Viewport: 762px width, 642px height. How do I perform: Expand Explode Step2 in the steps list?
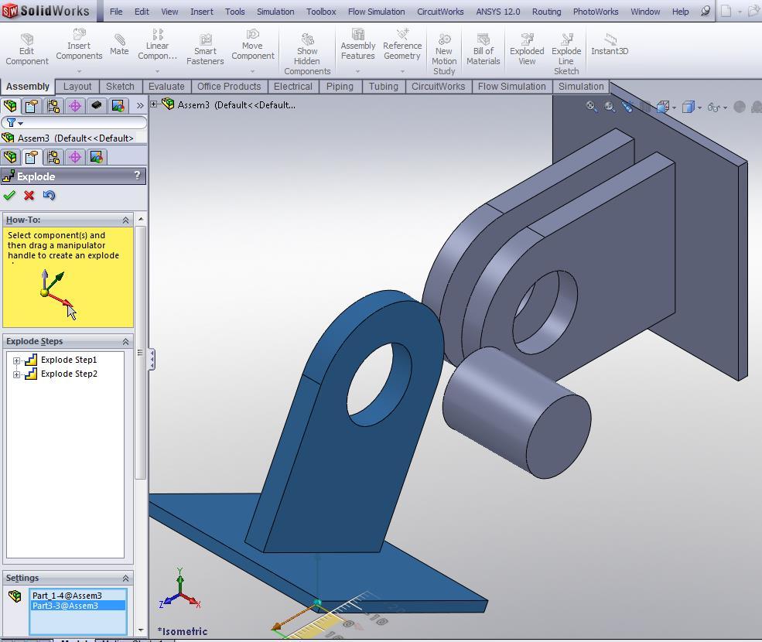click(16, 374)
